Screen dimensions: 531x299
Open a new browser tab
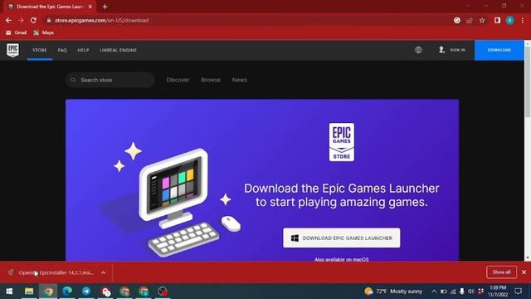(x=105, y=7)
